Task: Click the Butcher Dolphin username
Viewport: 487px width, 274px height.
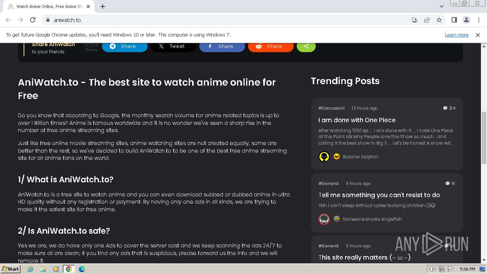Action: point(360,157)
